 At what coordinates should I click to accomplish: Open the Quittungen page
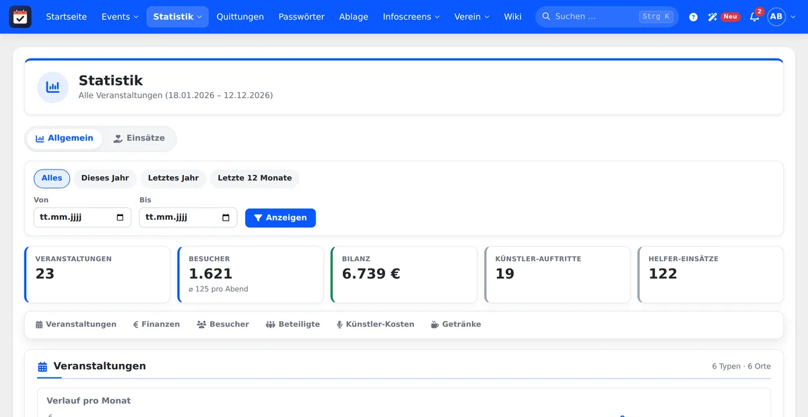coord(240,17)
